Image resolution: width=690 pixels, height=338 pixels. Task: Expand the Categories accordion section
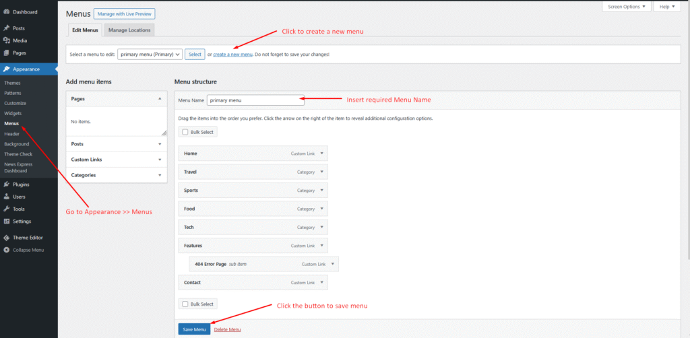tap(117, 175)
